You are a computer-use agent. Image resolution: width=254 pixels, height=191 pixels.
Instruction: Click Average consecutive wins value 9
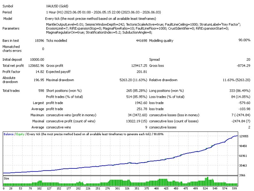tap(146, 127)
